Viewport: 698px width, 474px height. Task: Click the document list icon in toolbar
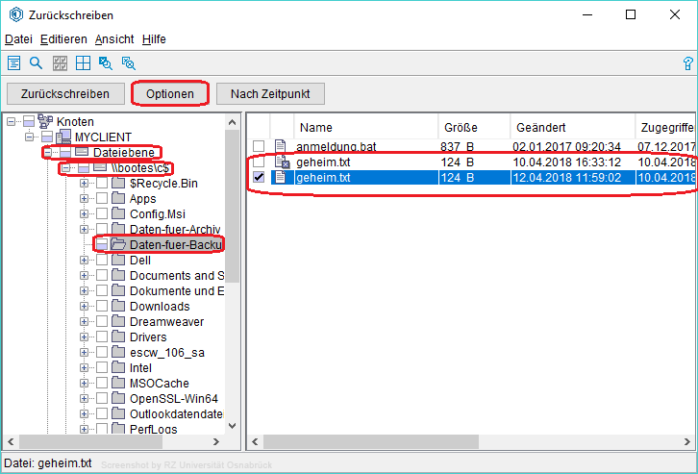(14, 63)
